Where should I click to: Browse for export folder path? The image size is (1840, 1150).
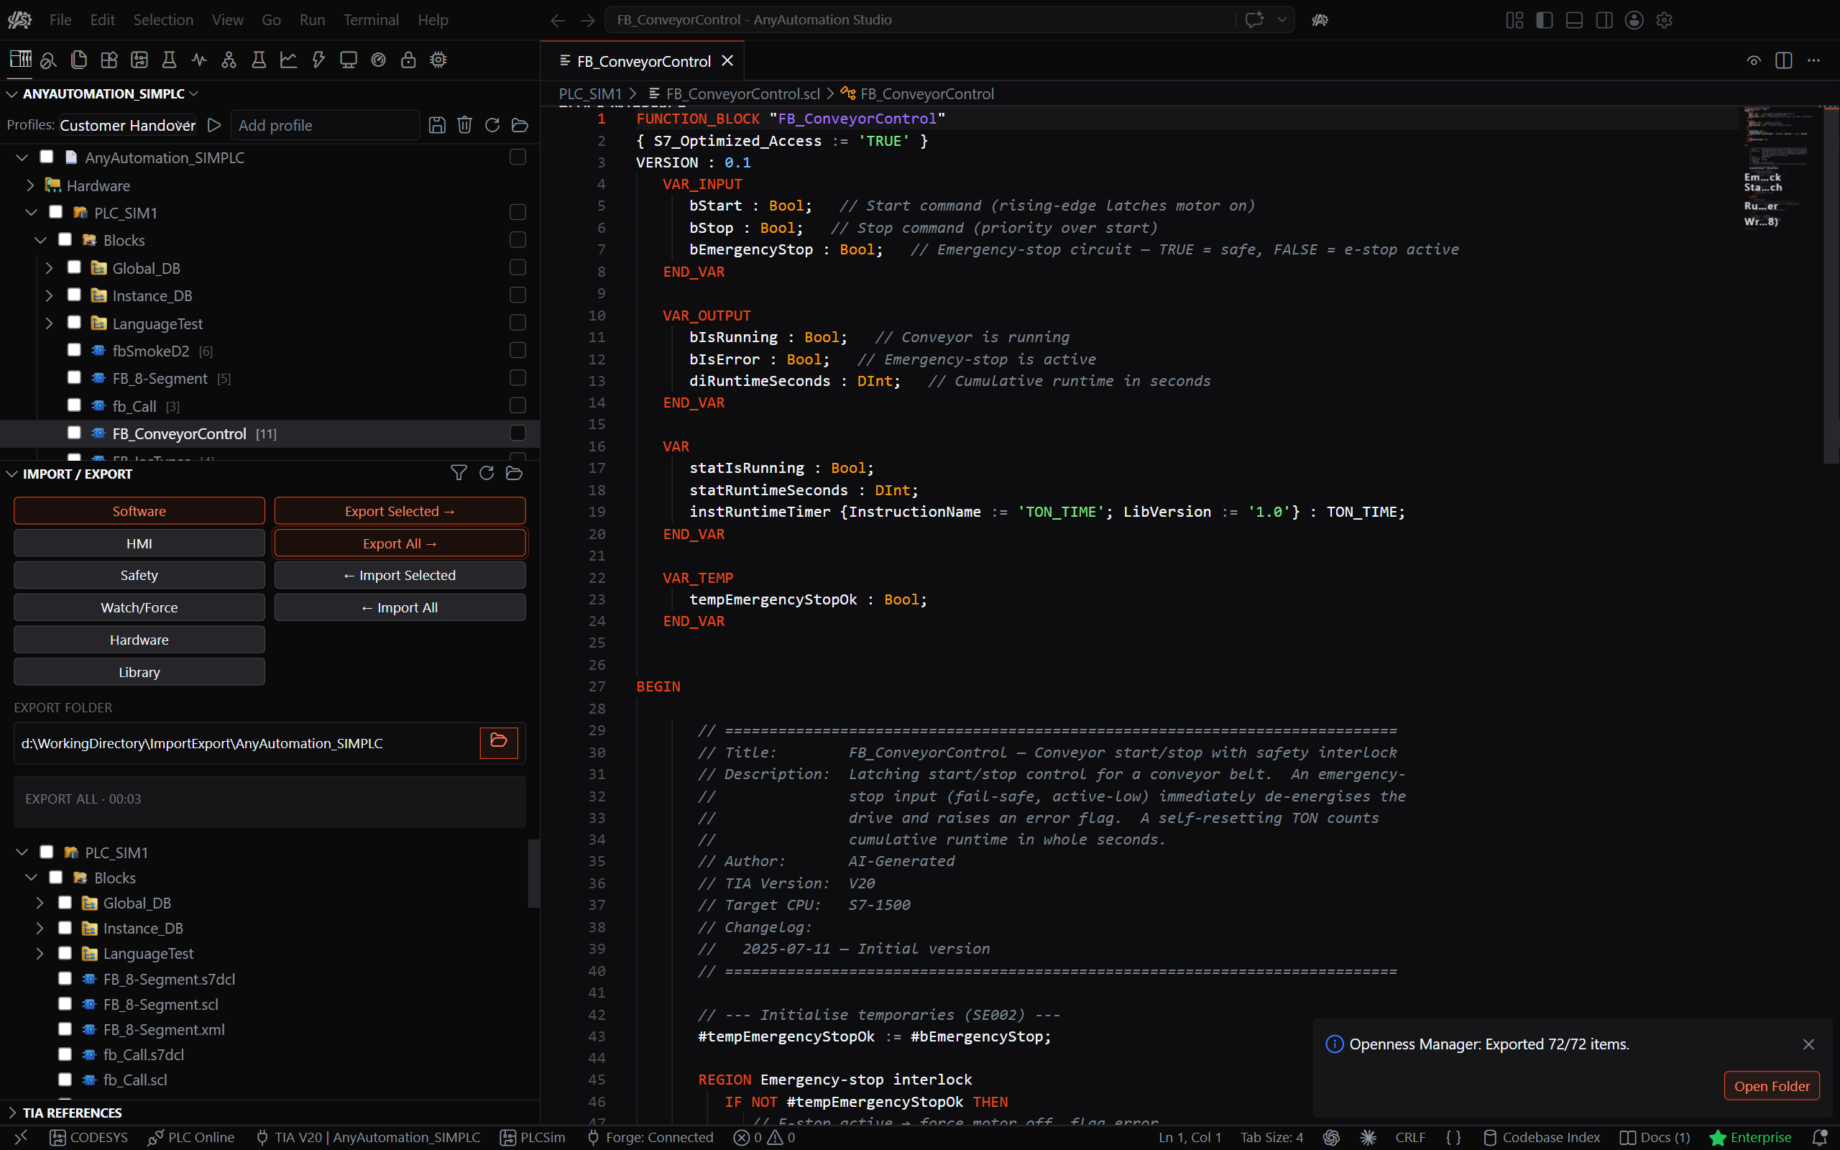tap(499, 742)
